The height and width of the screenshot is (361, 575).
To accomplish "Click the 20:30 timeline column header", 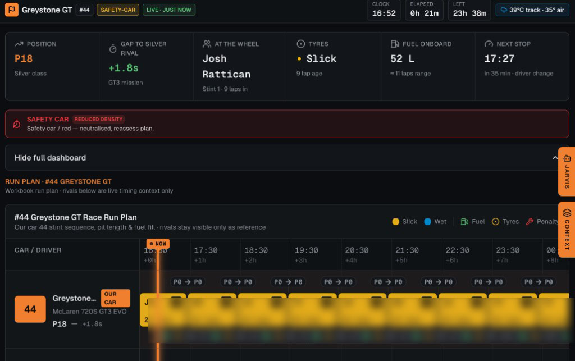I will point(357,254).
